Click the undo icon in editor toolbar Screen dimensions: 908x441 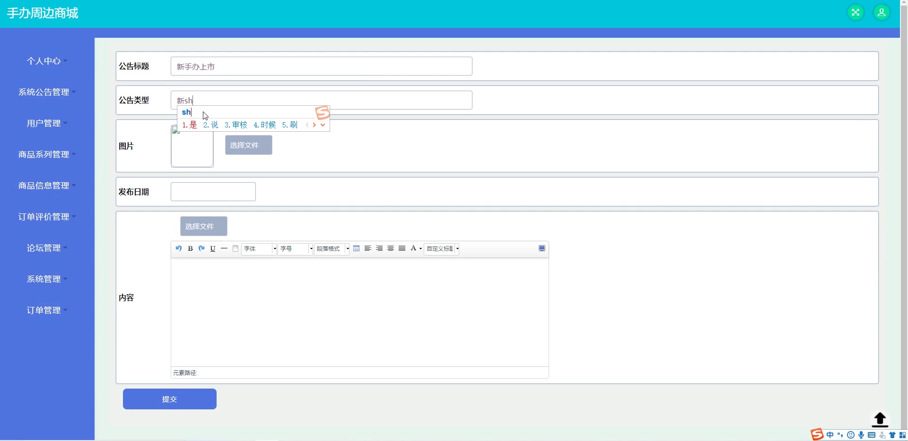179,248
